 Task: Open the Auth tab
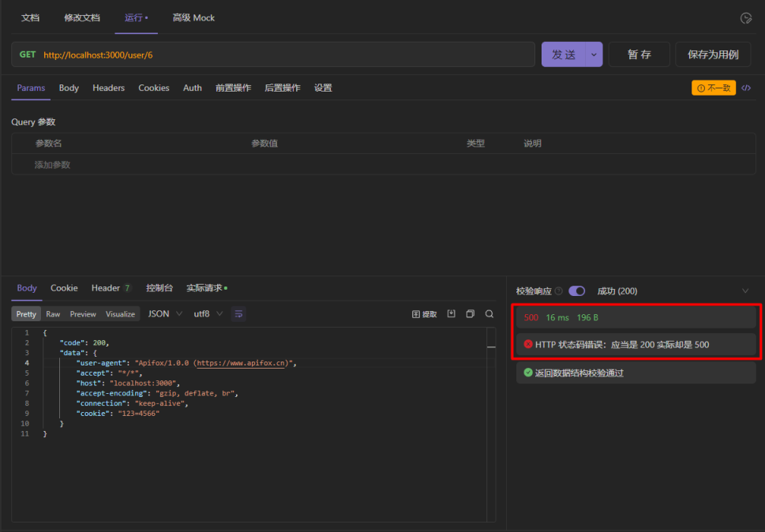[x=192, y=88]
